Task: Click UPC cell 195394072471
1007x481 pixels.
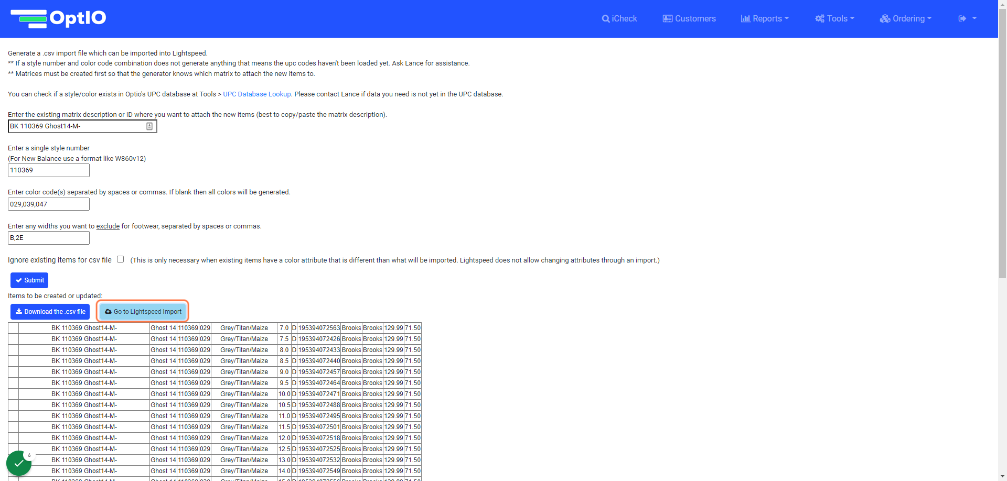Action: 319,394
